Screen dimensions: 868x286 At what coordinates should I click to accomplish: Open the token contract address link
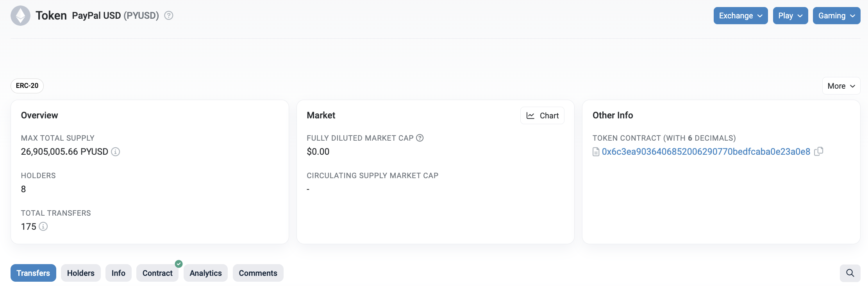click(x=706, y=152)
